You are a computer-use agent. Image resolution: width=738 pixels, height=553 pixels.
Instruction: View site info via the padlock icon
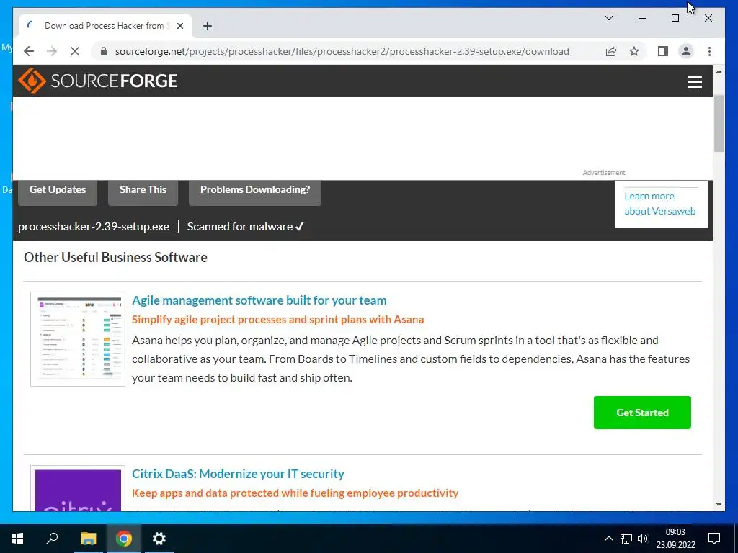point(104,51)
